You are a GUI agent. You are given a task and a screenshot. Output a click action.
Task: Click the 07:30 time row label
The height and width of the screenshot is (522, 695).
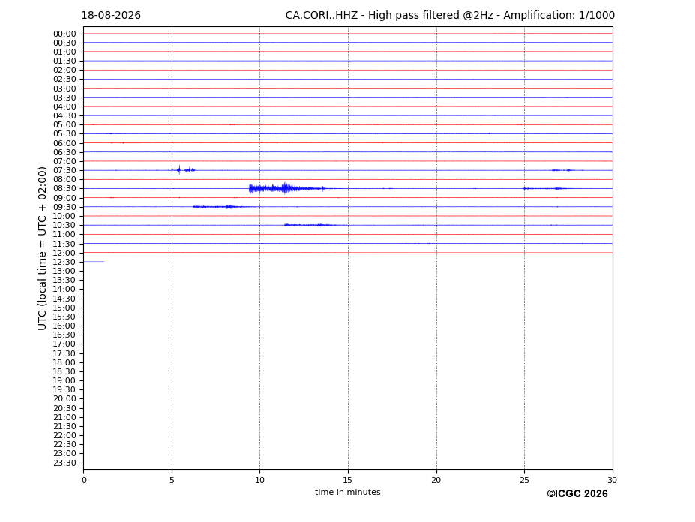tap(64, 171)
